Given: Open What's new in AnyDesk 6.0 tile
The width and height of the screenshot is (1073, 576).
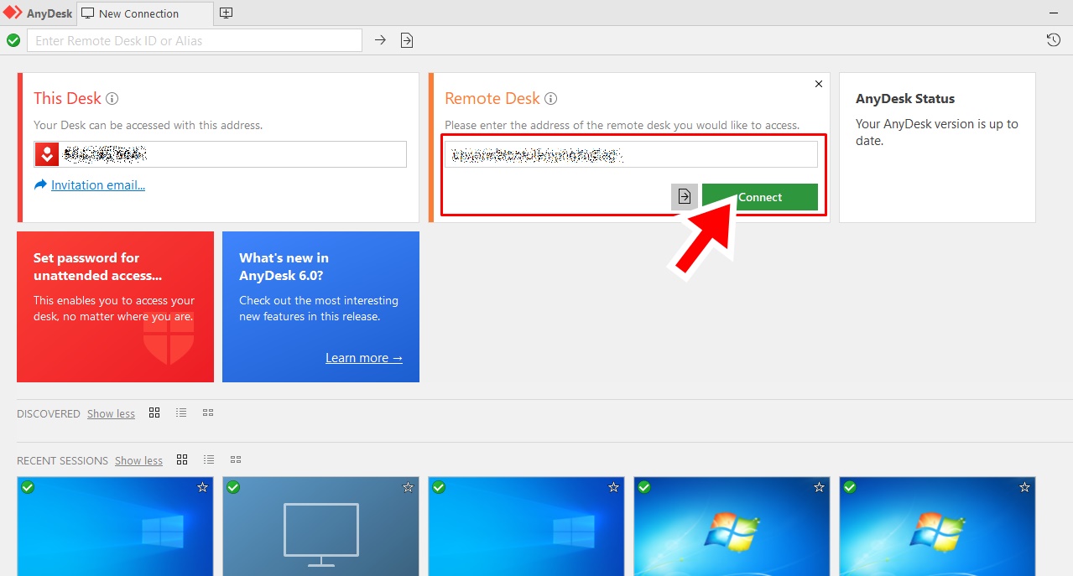Looking at the screenshot, I should pyautogui.click(x=320, y=307).
